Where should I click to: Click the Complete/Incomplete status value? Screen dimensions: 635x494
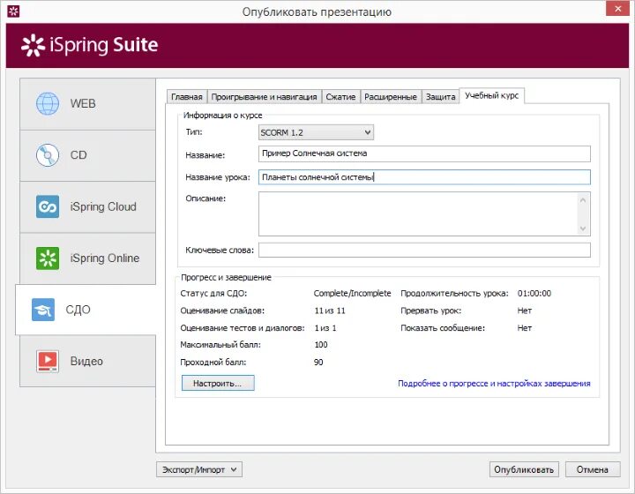(352, 293)
